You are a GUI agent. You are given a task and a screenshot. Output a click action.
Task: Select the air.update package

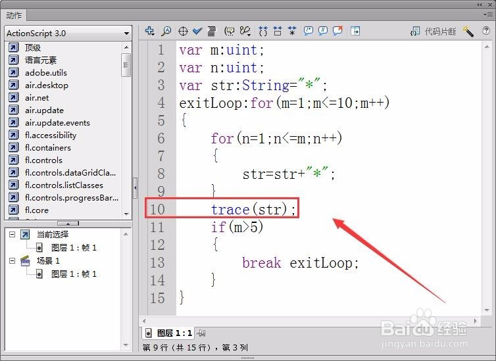(44, 110)
